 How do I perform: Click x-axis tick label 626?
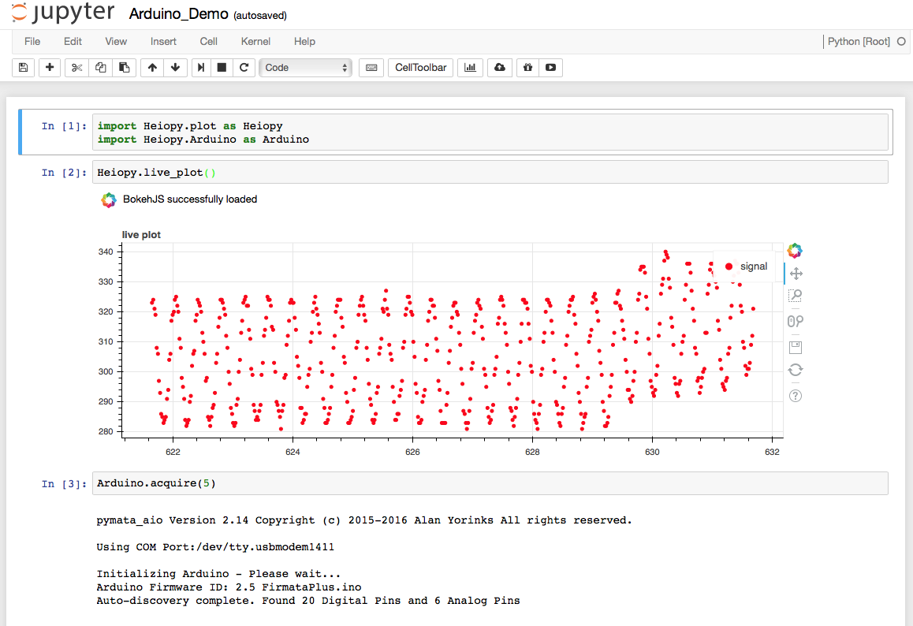[x=412, y=452]
